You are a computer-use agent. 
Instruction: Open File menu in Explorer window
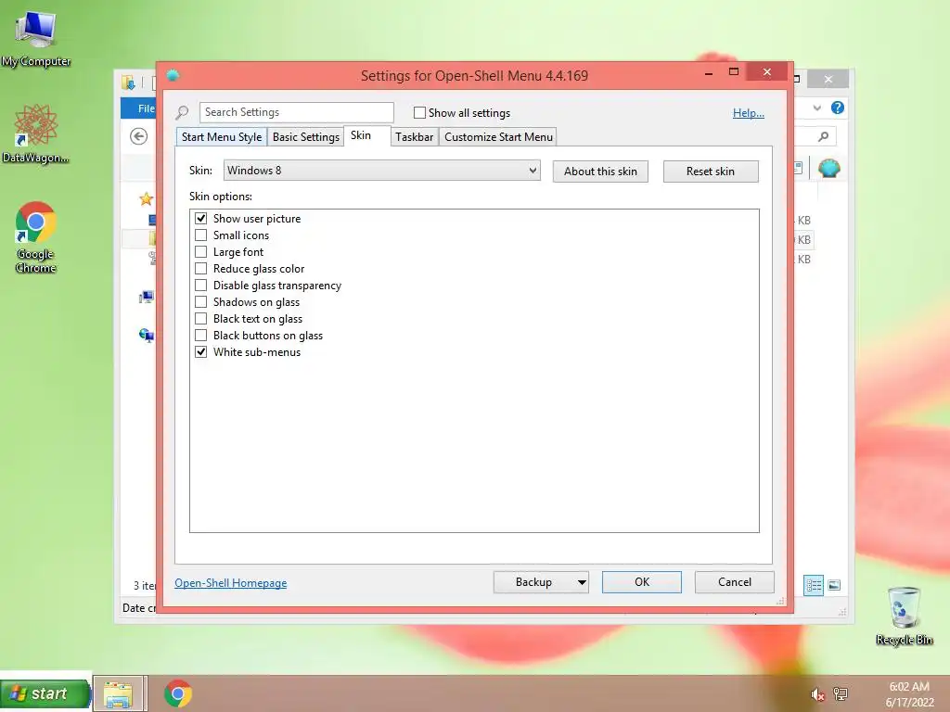coord(141,108)
